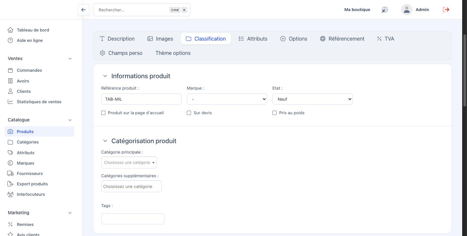Open Tableau de bord from sidebar

33,30
